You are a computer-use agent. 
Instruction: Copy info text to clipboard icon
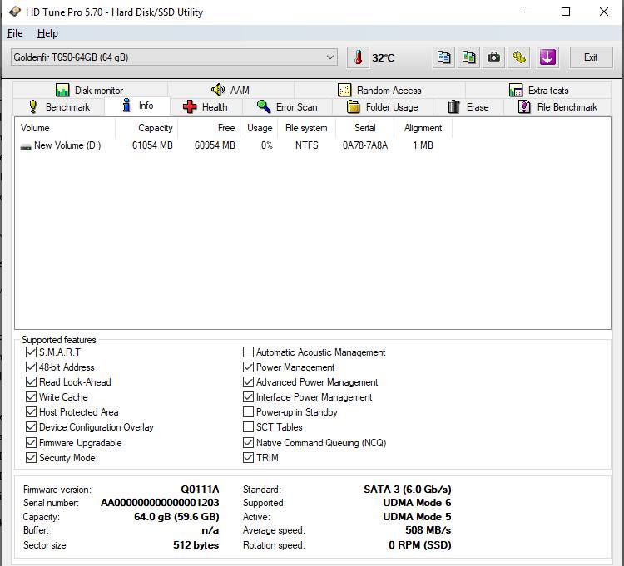pyautogui.click(x=444, y=57)
